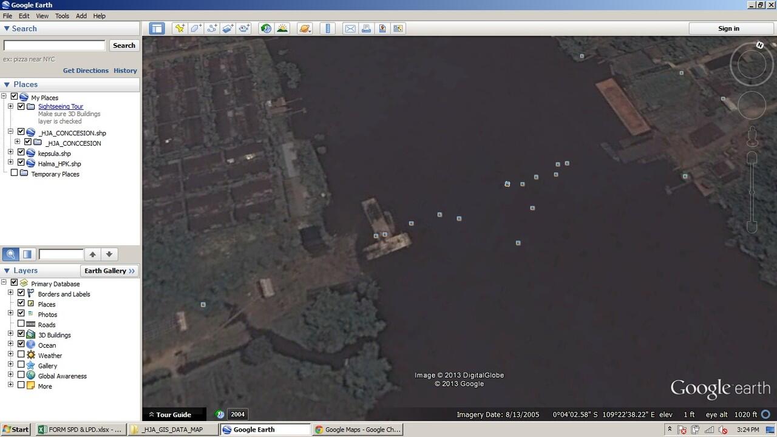Switch to Google Maps Chrome taskbar item
777x437 pixels.
tap(357, 429)
